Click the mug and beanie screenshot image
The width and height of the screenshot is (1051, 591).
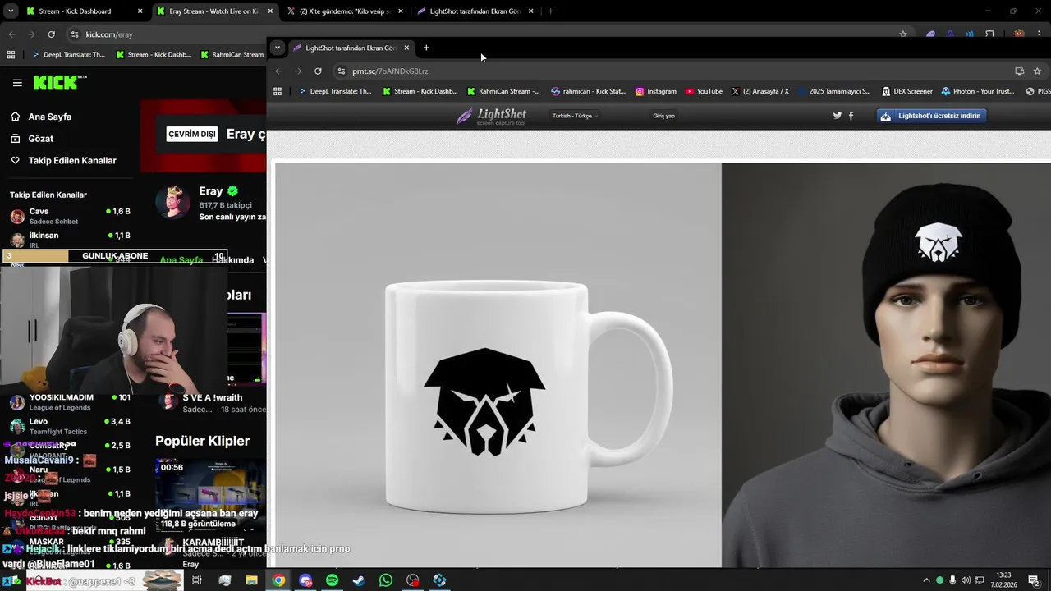(x=663, y=364)
